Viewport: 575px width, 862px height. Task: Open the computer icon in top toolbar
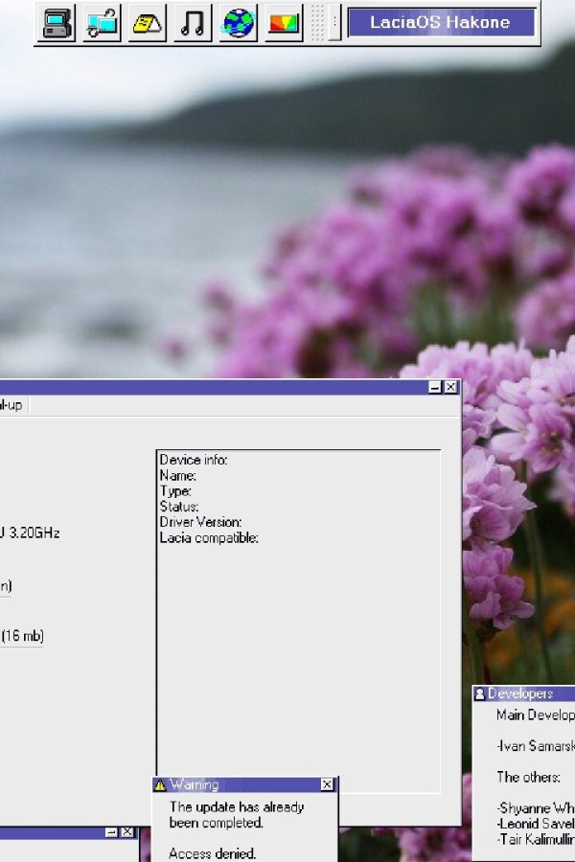tap(57, 24)
